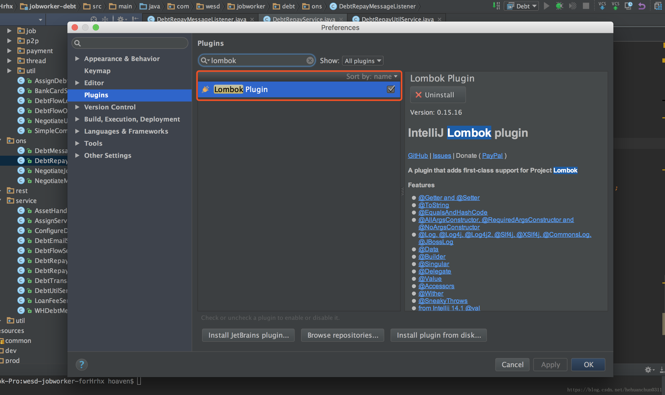
Task: Focus the preferences search field
Action: pos(130,43)
